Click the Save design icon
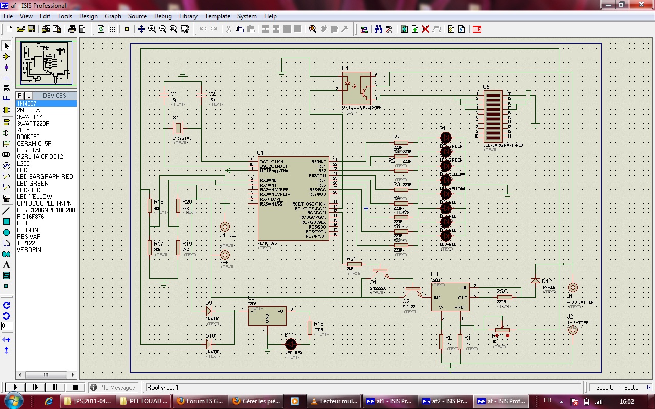655x409 pixels. (31, 29)
